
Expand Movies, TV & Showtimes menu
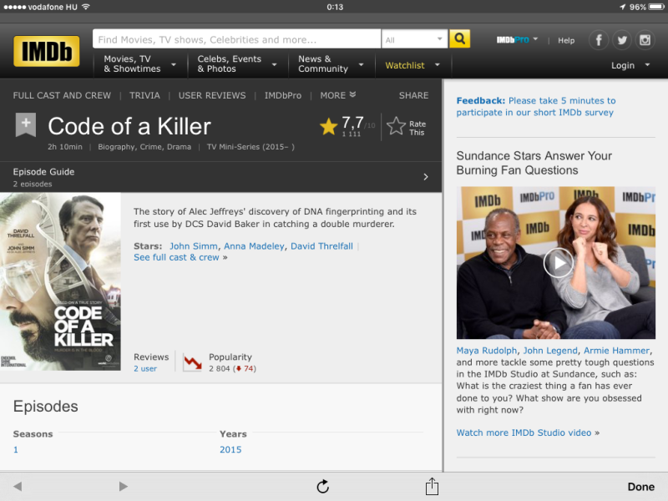(x=139, y=64)
